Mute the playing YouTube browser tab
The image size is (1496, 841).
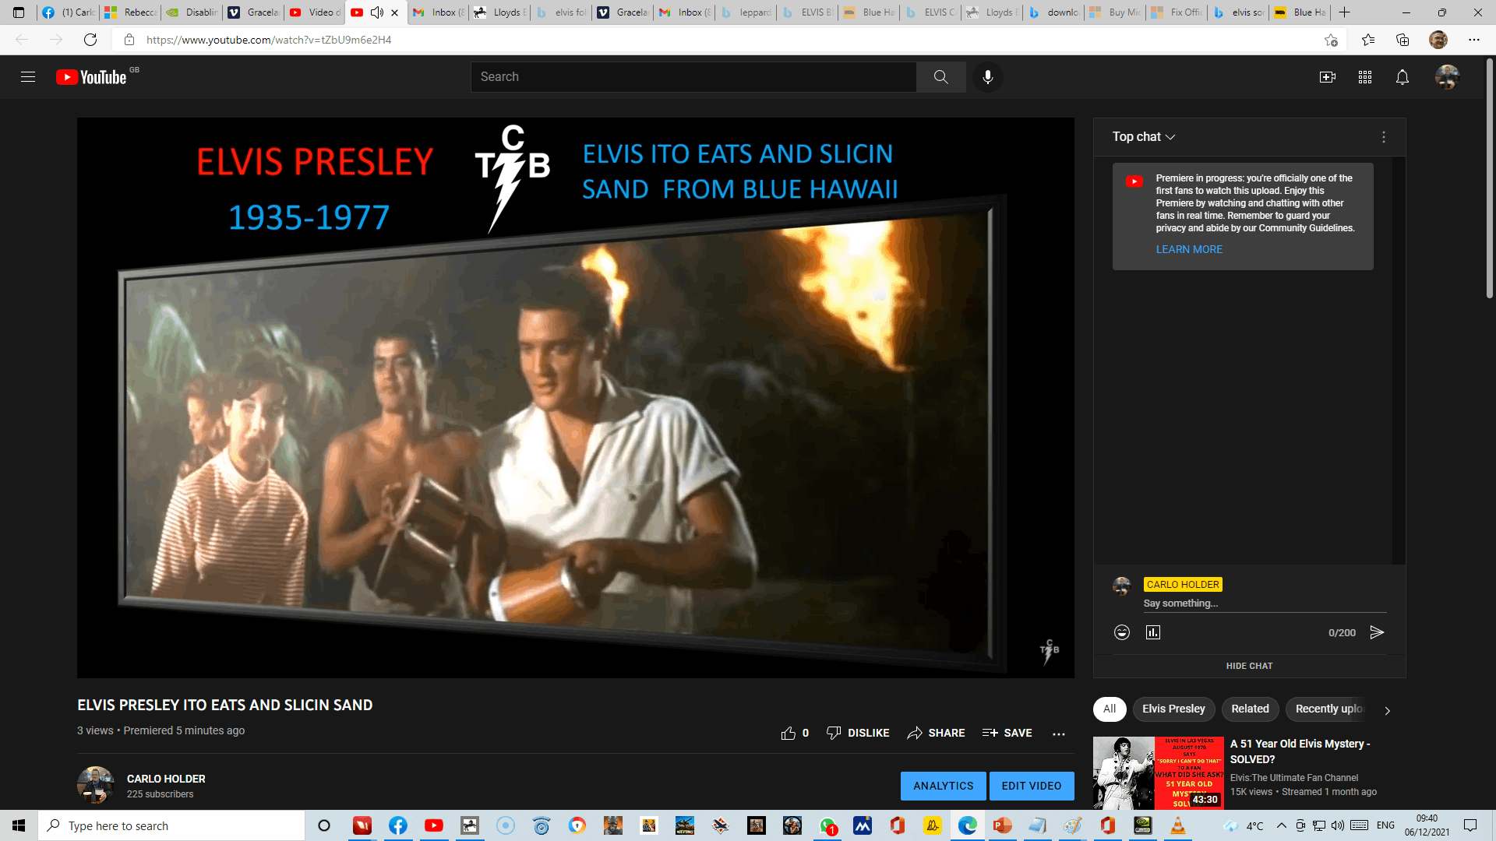pos(377,12)
